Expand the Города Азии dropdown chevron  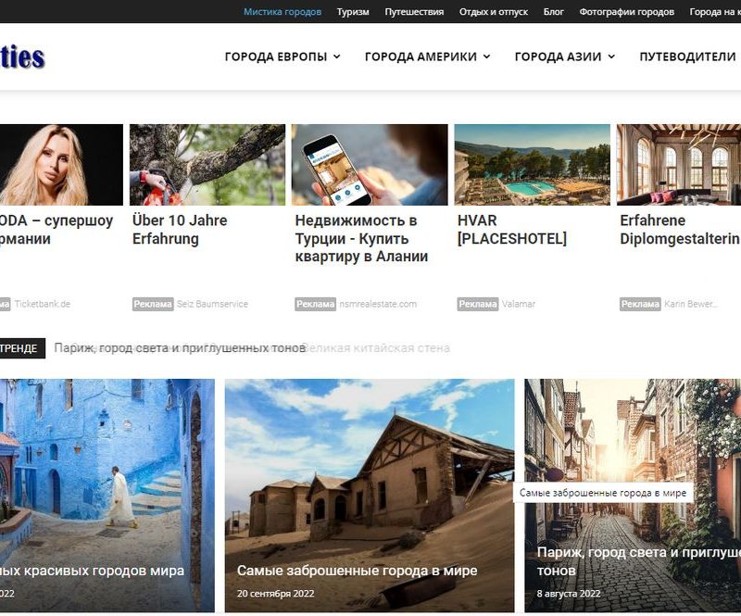click(x=611, y=57)
